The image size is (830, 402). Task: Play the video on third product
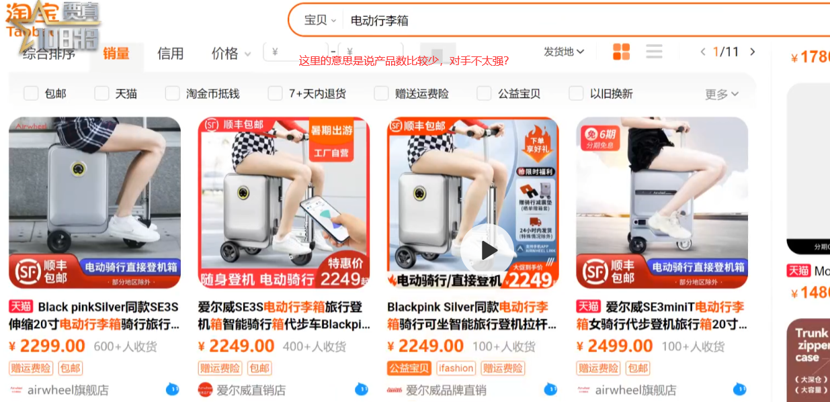[488, 250]
